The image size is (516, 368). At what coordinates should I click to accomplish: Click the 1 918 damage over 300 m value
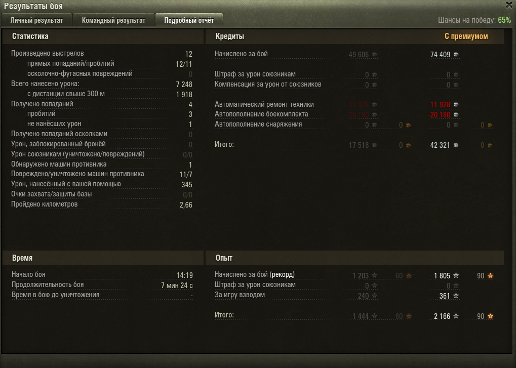[x=184, y=94]
